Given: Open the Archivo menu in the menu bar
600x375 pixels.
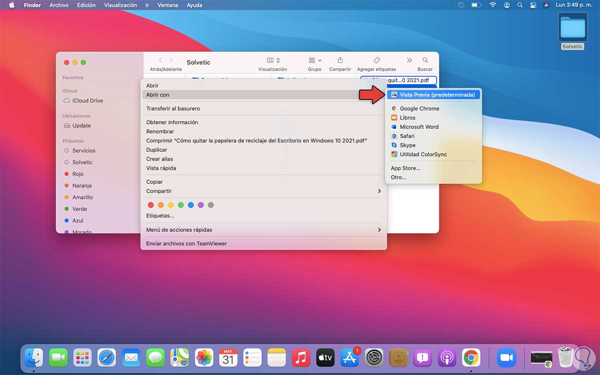Looking at the screenshot, I should (58, 5).
